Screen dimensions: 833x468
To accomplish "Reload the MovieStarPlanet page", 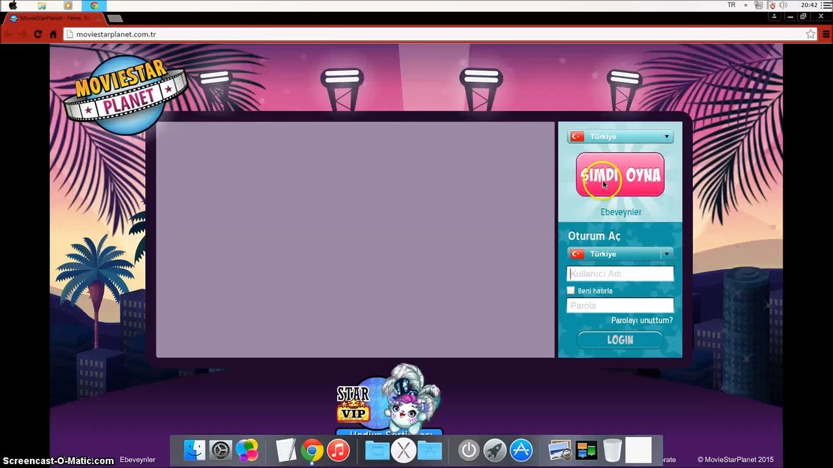I will click(38, 34).
